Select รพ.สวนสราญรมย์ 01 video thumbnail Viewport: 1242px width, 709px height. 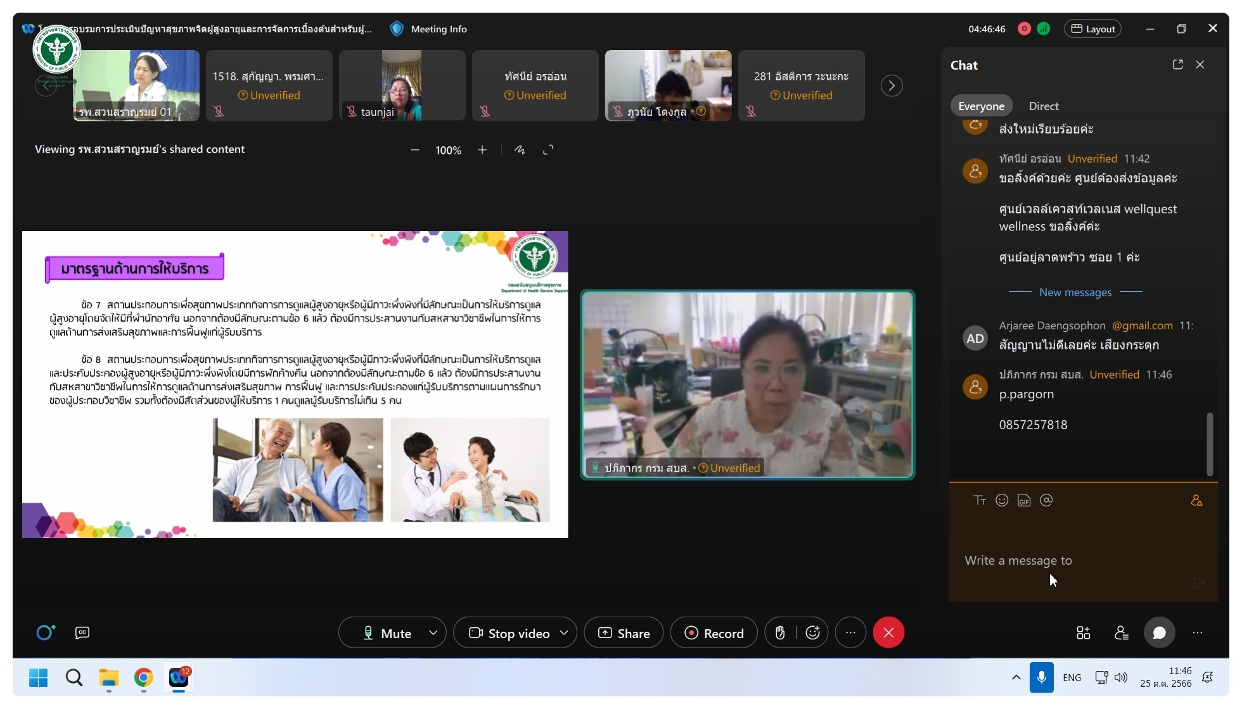point(136,85)
